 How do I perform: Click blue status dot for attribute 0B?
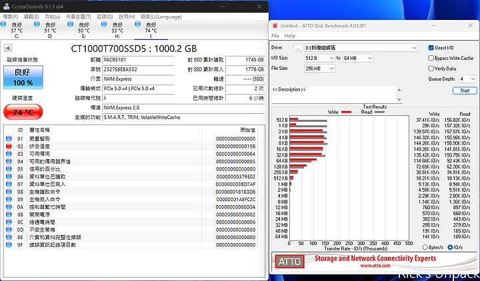pos(9,214)
